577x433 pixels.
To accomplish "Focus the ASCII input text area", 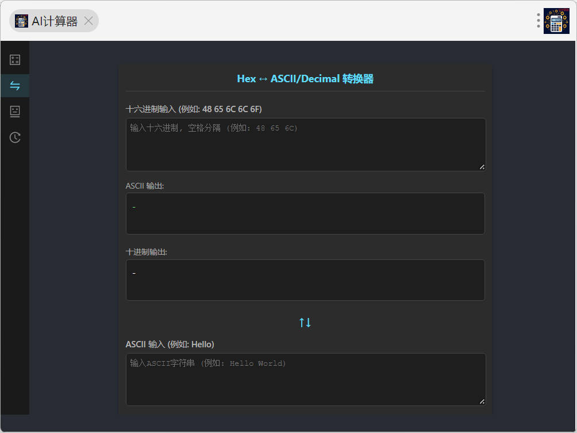I will [x=305, y=380].
